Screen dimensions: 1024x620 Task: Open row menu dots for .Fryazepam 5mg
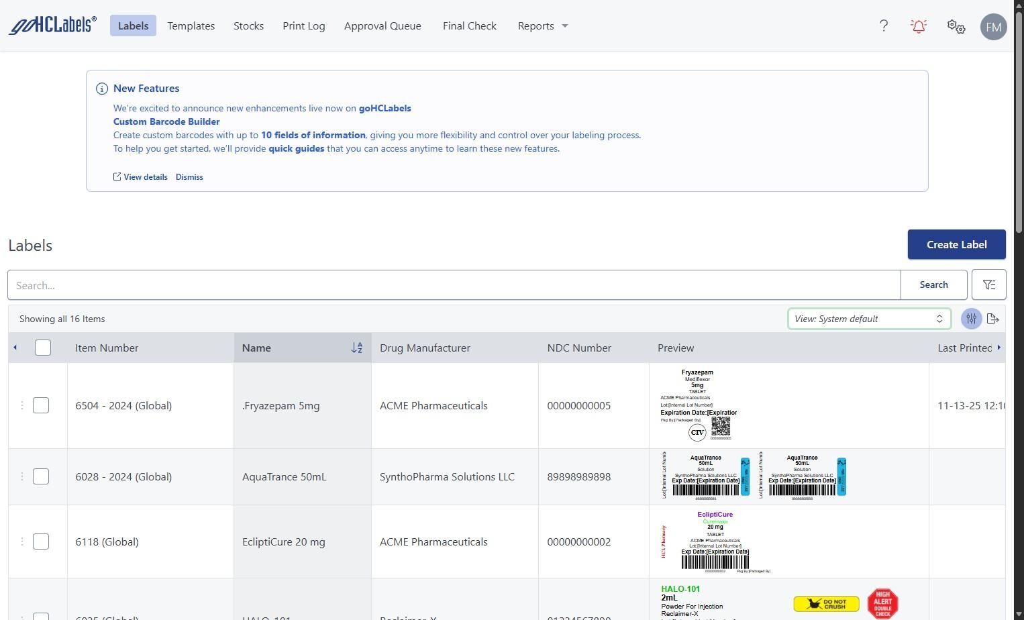point(21,405)
